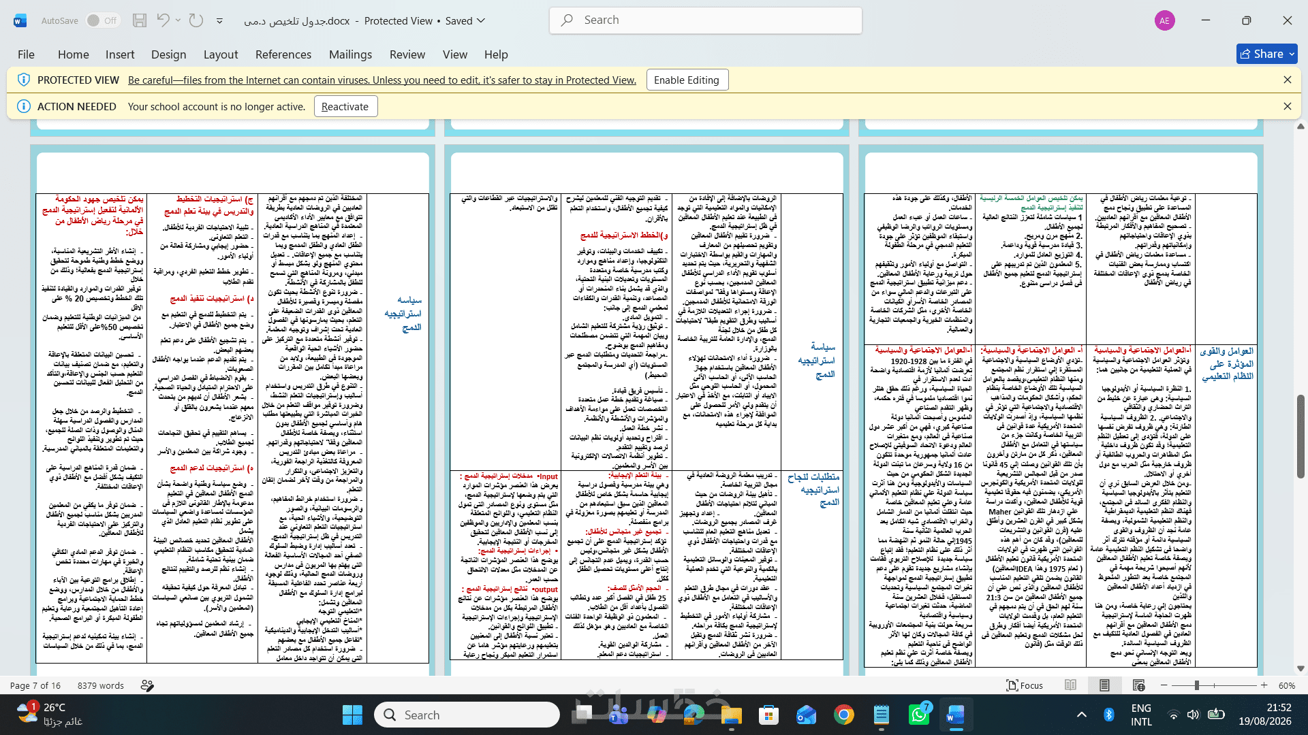Open the View tab
Screen dimensions: 1308x735
(455, 54)
